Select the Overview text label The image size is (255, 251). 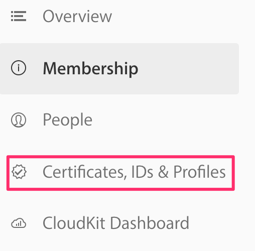tap(77, 16)
